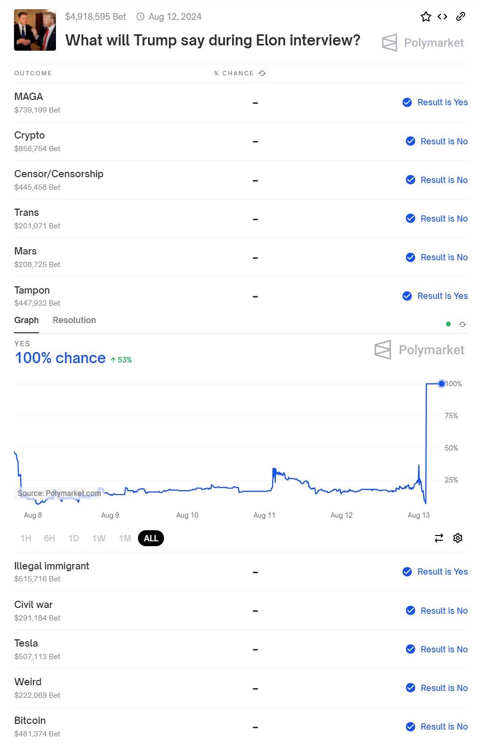
Task: Collapse the Tampon outcome row
Action: click(x=241, y=296)
